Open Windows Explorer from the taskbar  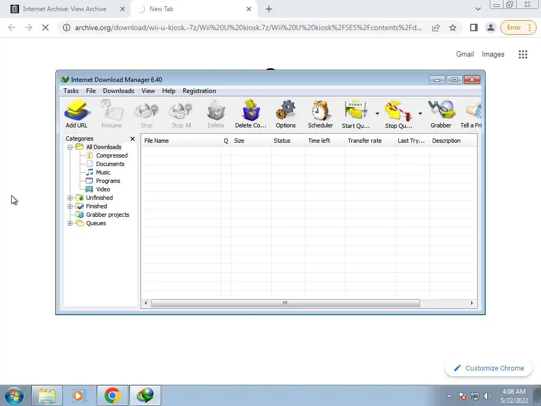pos(47,395)
